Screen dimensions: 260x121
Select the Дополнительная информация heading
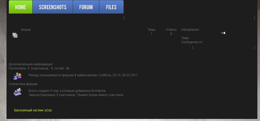pos(31,64)
